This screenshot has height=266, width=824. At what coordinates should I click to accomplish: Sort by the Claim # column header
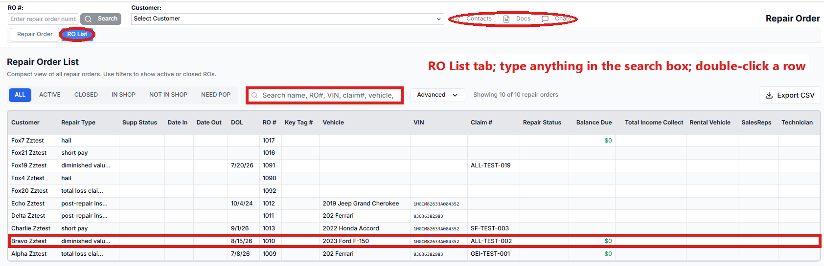pyautogui.click(x=481, y=123)
